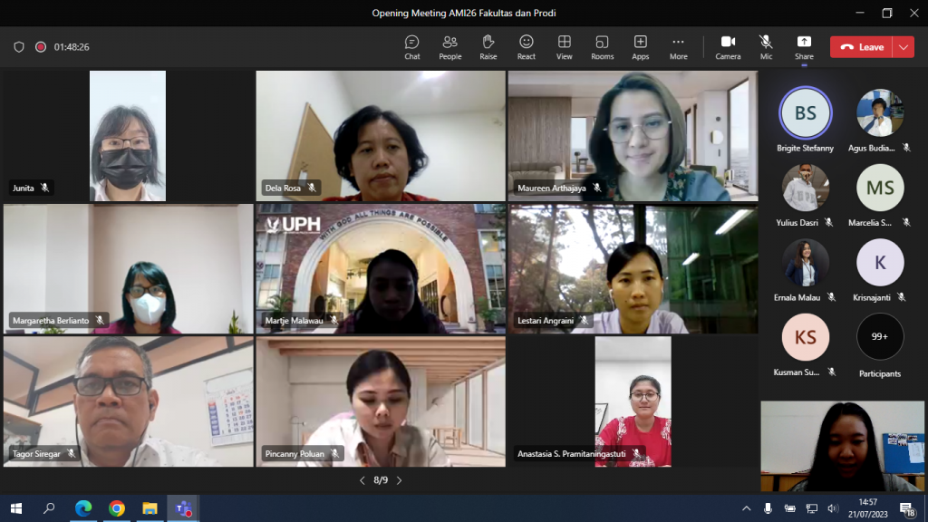Change the View layout
Screen dimensions: 928x522
[x=564, y=47]
